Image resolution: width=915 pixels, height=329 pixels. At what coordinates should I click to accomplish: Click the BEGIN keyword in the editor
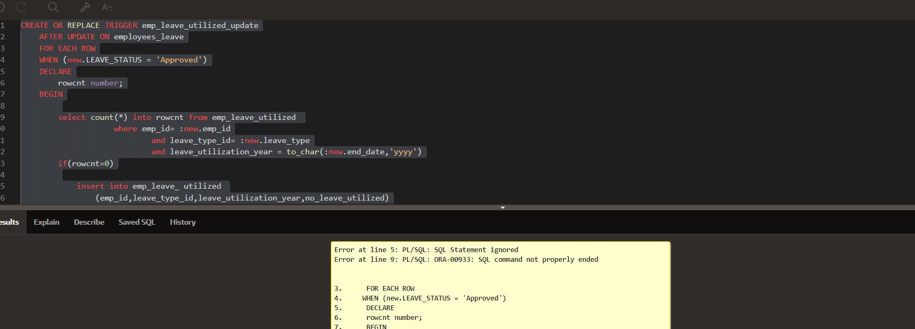(51, 94)
